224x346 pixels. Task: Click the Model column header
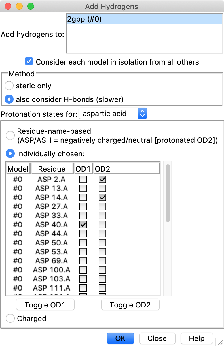(x=18, y=169)
